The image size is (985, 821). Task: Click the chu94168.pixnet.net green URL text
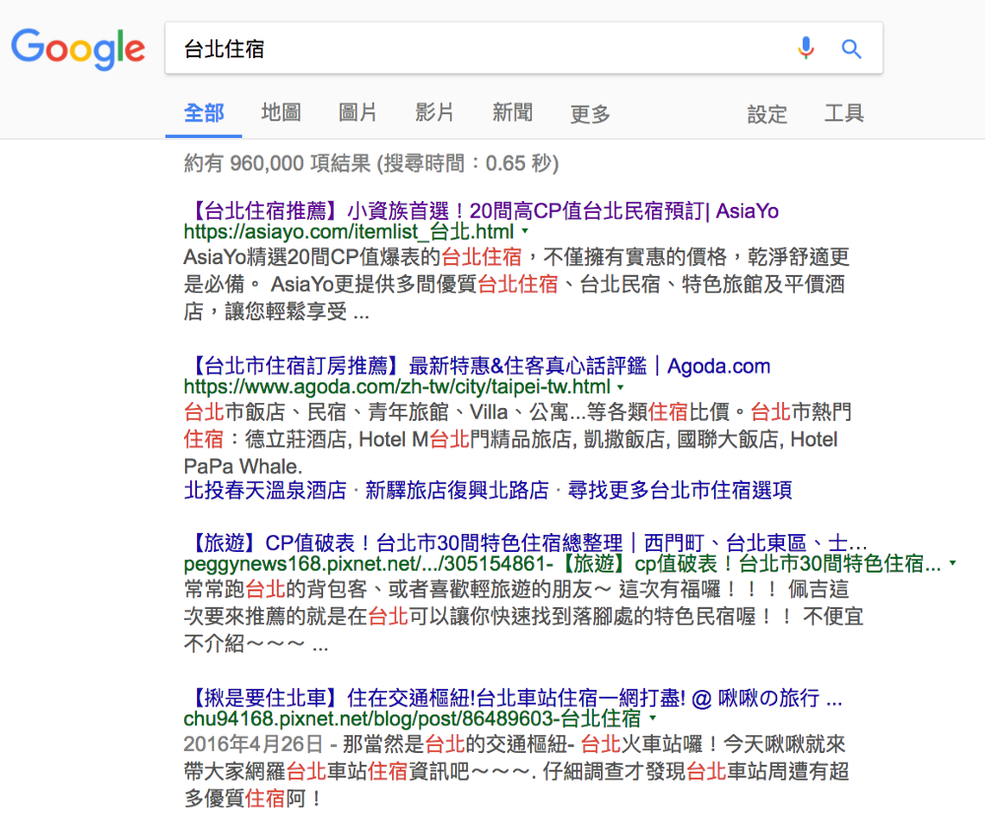412,718
